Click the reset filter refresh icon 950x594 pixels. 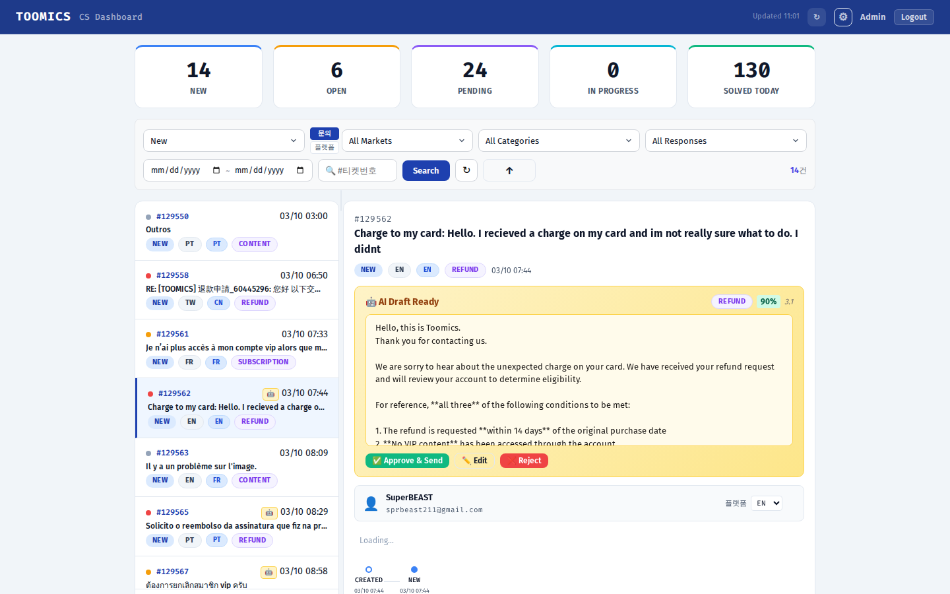click(466, 170)
